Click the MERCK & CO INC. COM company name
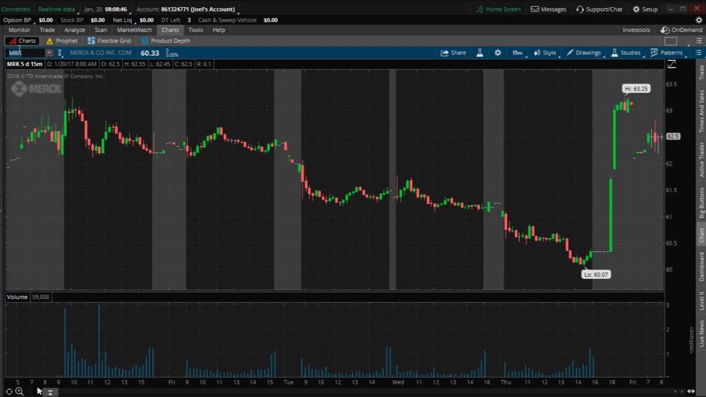The height and width of the screenshot is (397, 706). point(100,53)
